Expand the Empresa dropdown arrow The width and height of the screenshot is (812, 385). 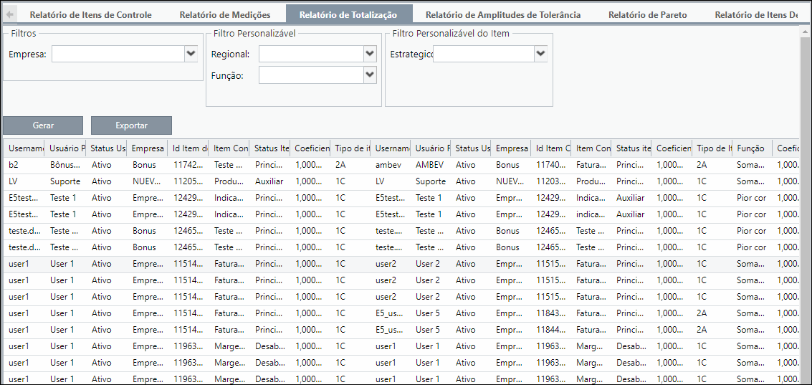pyautogui.click(x=191, y=53)
